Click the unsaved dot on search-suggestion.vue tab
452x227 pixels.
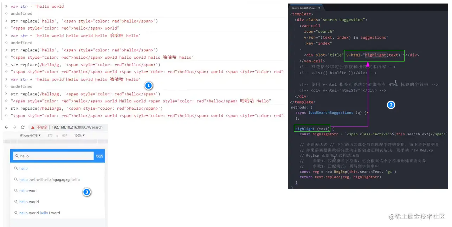319,7
